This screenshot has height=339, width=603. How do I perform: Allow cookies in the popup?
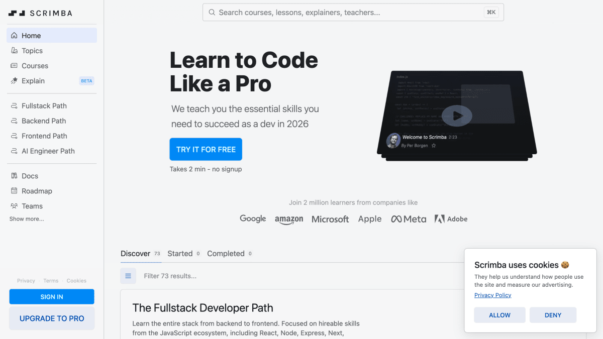pyautogui.click(x=500, y=315)
